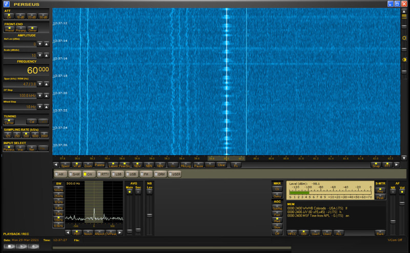Decrease the Span/RBW setting
Screen dimensions: 410x253
tap(40, 84)
